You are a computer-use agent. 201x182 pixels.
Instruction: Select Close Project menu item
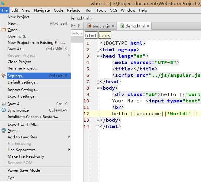pos(35,62)
